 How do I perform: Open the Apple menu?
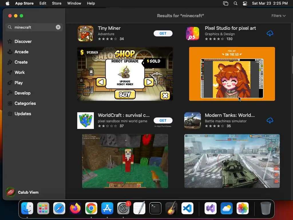(x=7, y=3)
